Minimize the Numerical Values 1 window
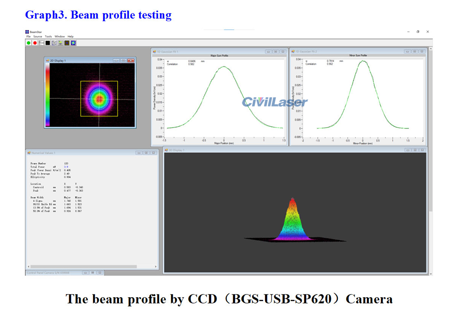Screen dimensions: 452x323 click(x=139, y=153)
